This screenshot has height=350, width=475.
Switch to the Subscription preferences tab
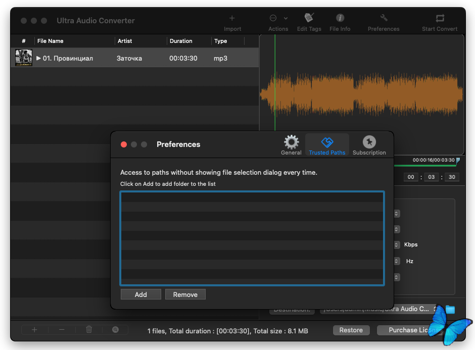pos(369,145)
